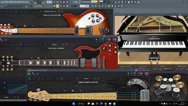188x106 pixels.
Task: Toggle typing keyboard to piano icon
Action: click(x=54, y=6)
